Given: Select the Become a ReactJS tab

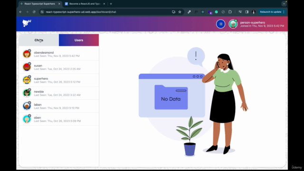Looking at the screenshot, I should click(85, 4).
